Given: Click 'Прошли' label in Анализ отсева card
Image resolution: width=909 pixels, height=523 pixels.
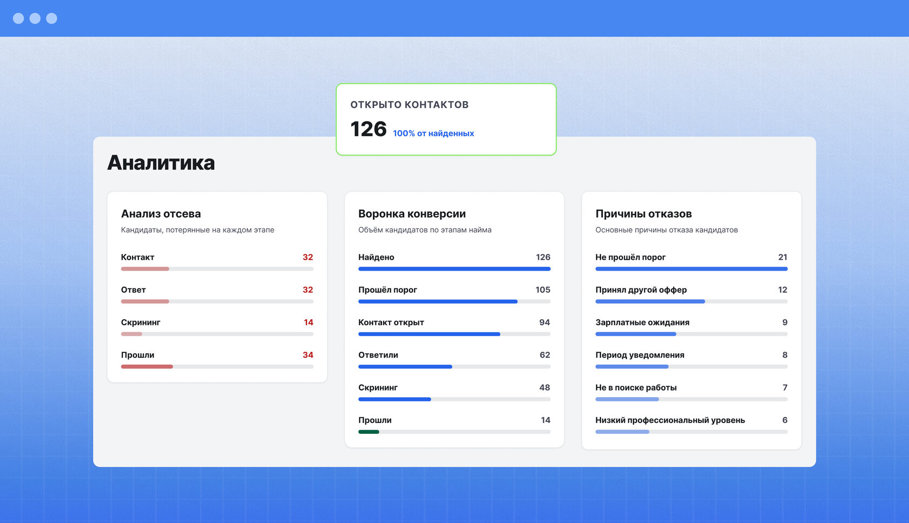Looking at the screenshot, I should 137,355.
